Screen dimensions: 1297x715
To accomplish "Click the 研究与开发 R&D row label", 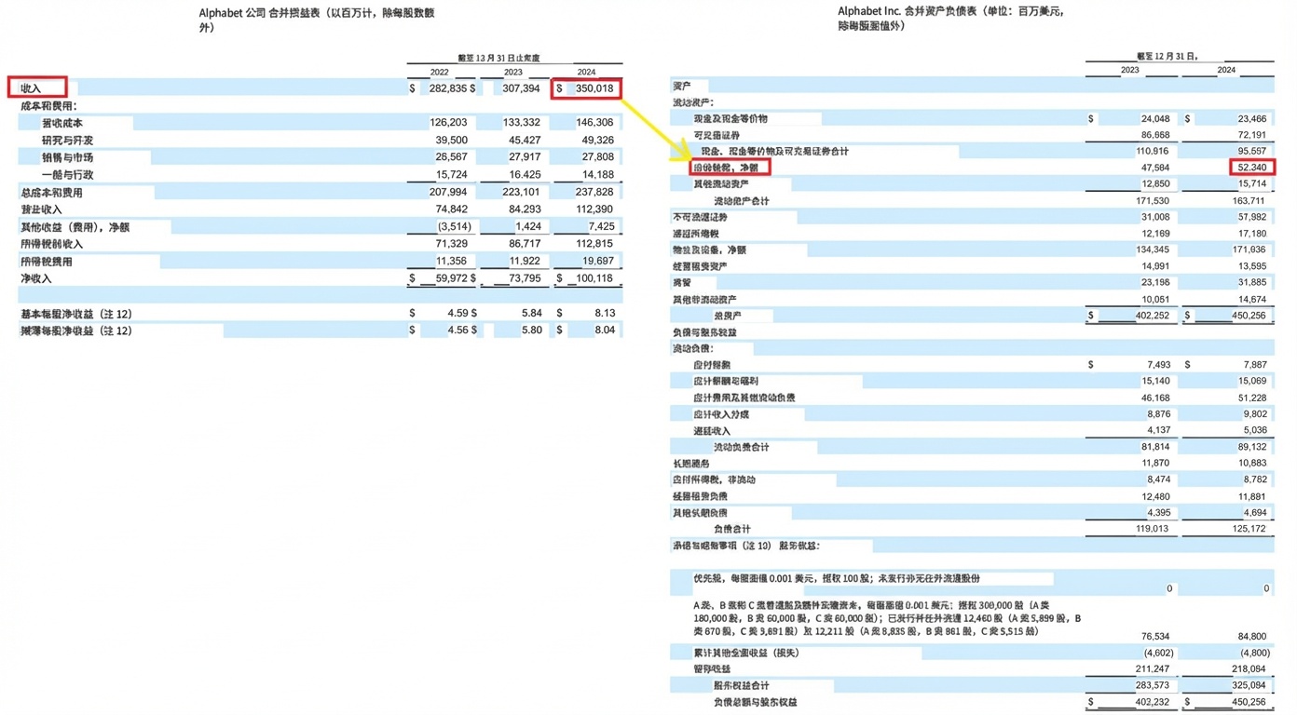I will 67,141.
